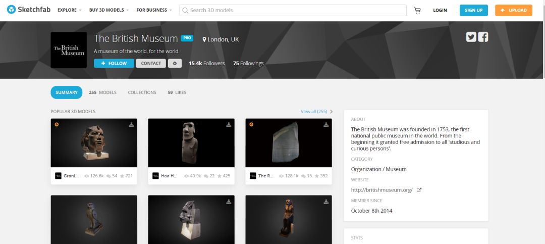Screen dimensions: 545x244
Task: Open the Hoa Hakananai'a moai thumbnail
Action: (191, 143)
